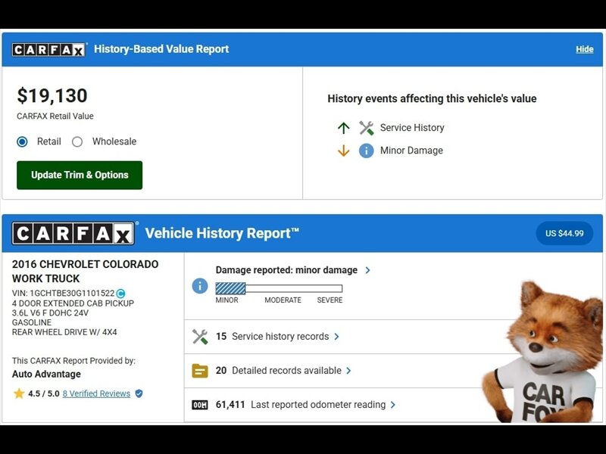Screen dimensions: 606x454
Task: Click the CARFAX Retail Value label
Action: coord(55,117)
